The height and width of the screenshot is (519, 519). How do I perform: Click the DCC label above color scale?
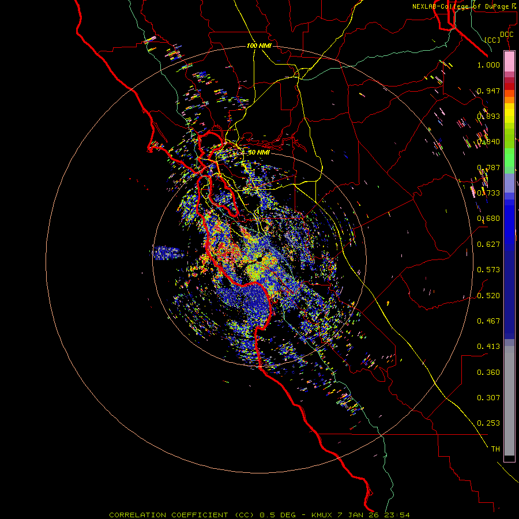point(506,35)
